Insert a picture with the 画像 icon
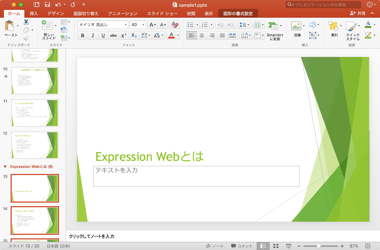Viewport: 380px width, 250px height. [x=296, y=26]
